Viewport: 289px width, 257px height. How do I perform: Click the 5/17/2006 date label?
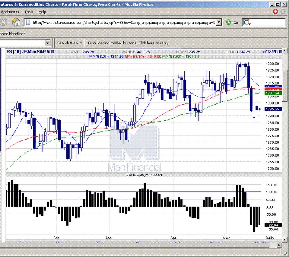[273, 51]
